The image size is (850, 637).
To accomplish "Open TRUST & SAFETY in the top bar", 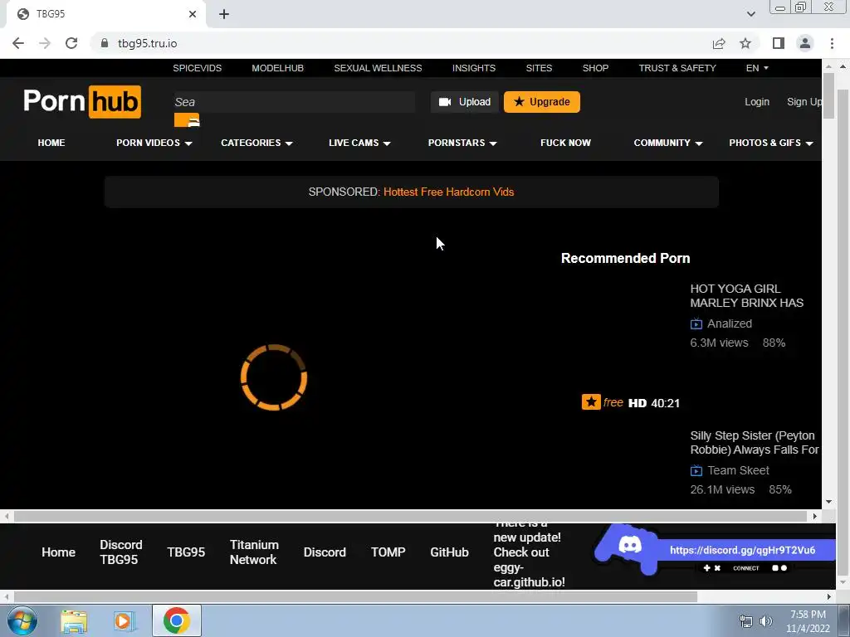I will tap(677, 68).
